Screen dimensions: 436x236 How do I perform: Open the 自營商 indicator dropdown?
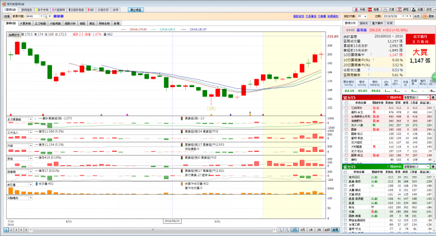click(31, 172)
